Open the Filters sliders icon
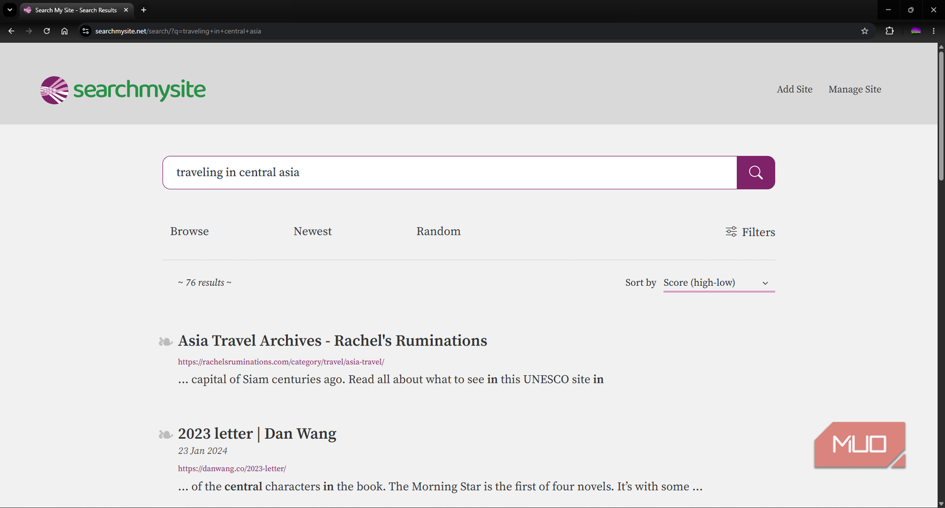The image size is (945, 508). pyautogui.click(x=731, y=232)
